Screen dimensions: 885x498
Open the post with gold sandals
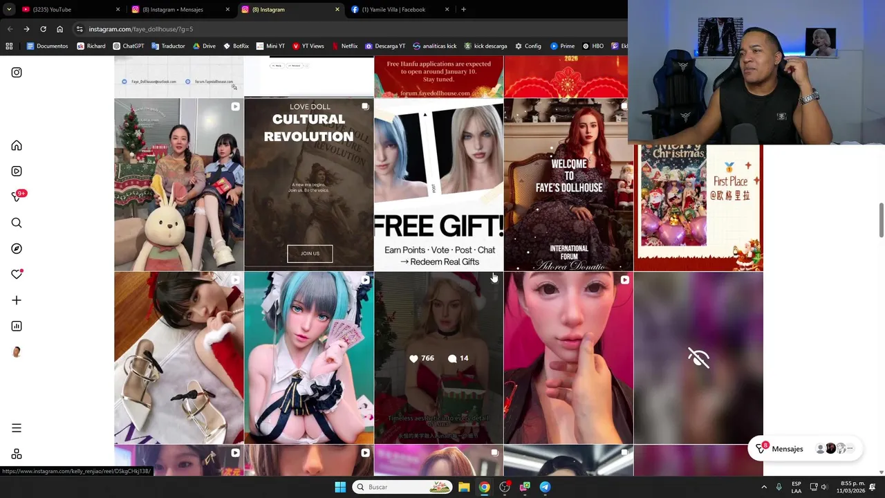pos(179,358)
